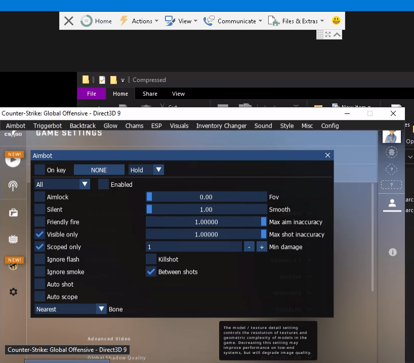Image resolution: width=414 pixels, height=363 pixels.
Task: Open the Files & Extras dropdown
Action: tap(296, 21)
